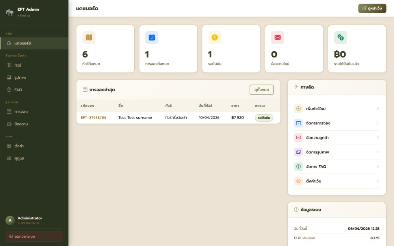Viewport: 394px width, 246px height.
Task: Log out using ออกจากระบบ button
Action: (x=34, y=236)
